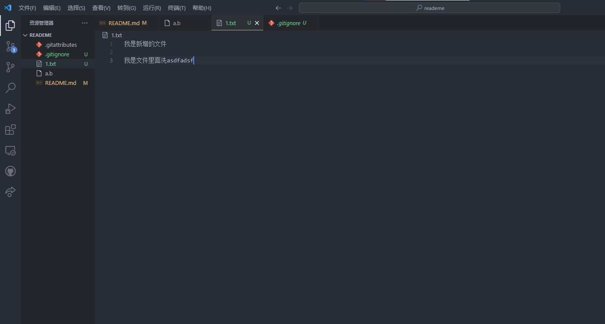This screenshot has width=605, height=324.
Task: Open the 帮助(H) menu
Action: [x=202, y=8]
